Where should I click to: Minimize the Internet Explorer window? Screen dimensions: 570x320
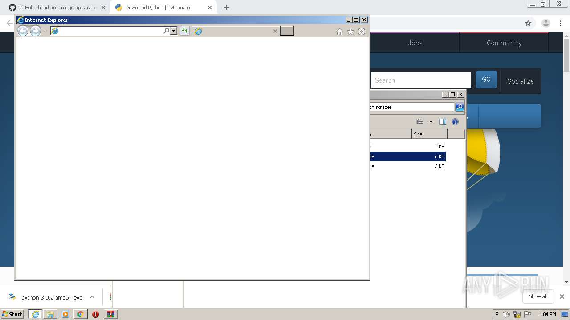click(x=349, y=20)
